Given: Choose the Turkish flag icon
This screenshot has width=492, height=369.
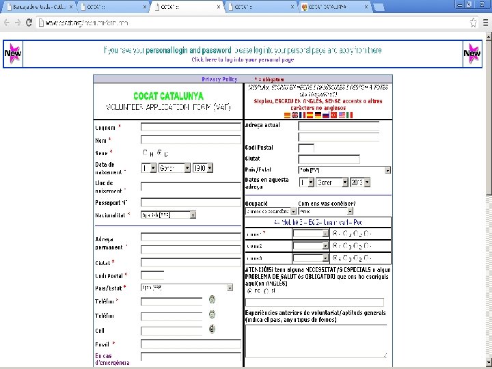Looking at the screenshot, I should (334, 115).
